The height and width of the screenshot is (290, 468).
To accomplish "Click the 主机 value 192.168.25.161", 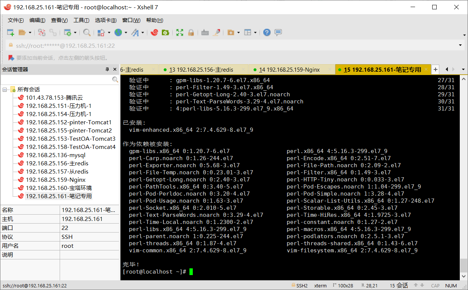I will click(82, 219).
